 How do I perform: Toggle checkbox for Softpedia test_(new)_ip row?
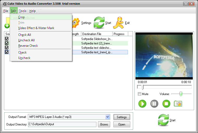pyautogui.click(x=7, y=52)
